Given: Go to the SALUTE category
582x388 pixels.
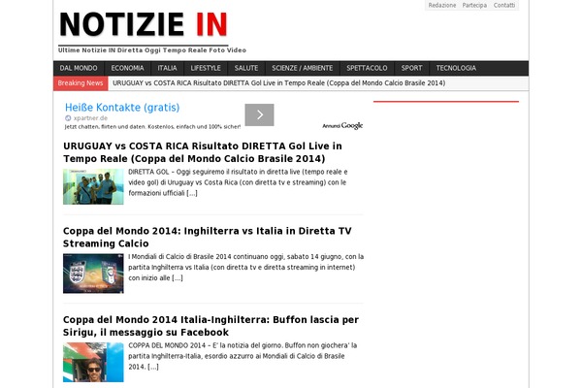Looking at the screenshot, I should click(x=246, y=68).
